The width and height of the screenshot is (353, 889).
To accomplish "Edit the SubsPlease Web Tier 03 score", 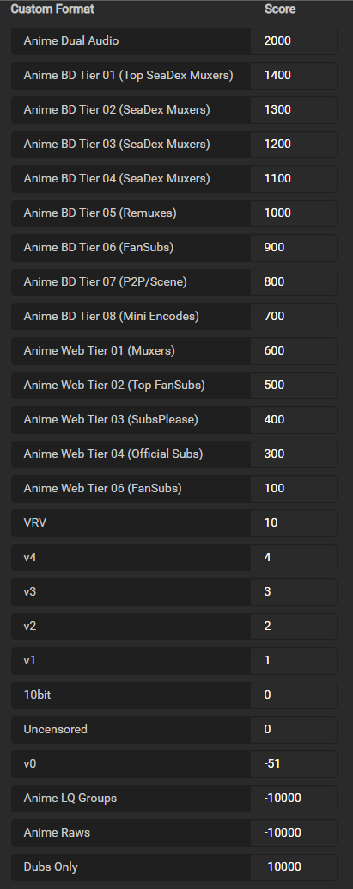I will (294, 420).
